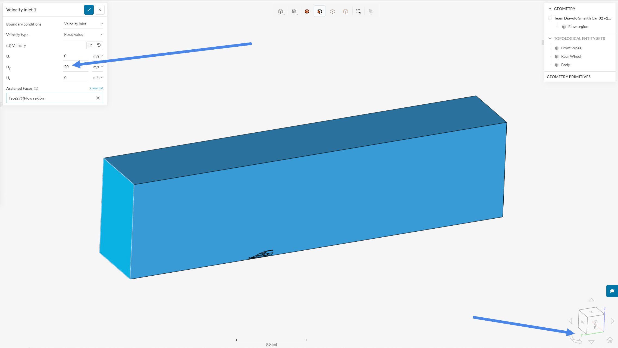
Task: Collapse the GEOMETRY section
Action: click(x=550, y=9)
